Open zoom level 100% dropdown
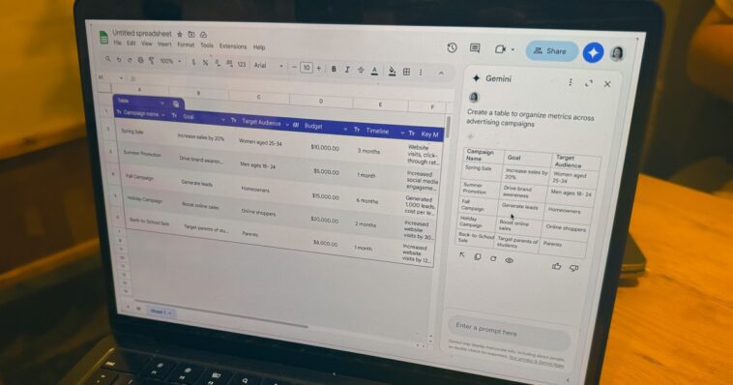733x385 pixels. 170,61
